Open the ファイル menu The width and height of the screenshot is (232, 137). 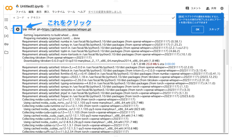click(21, 12)
